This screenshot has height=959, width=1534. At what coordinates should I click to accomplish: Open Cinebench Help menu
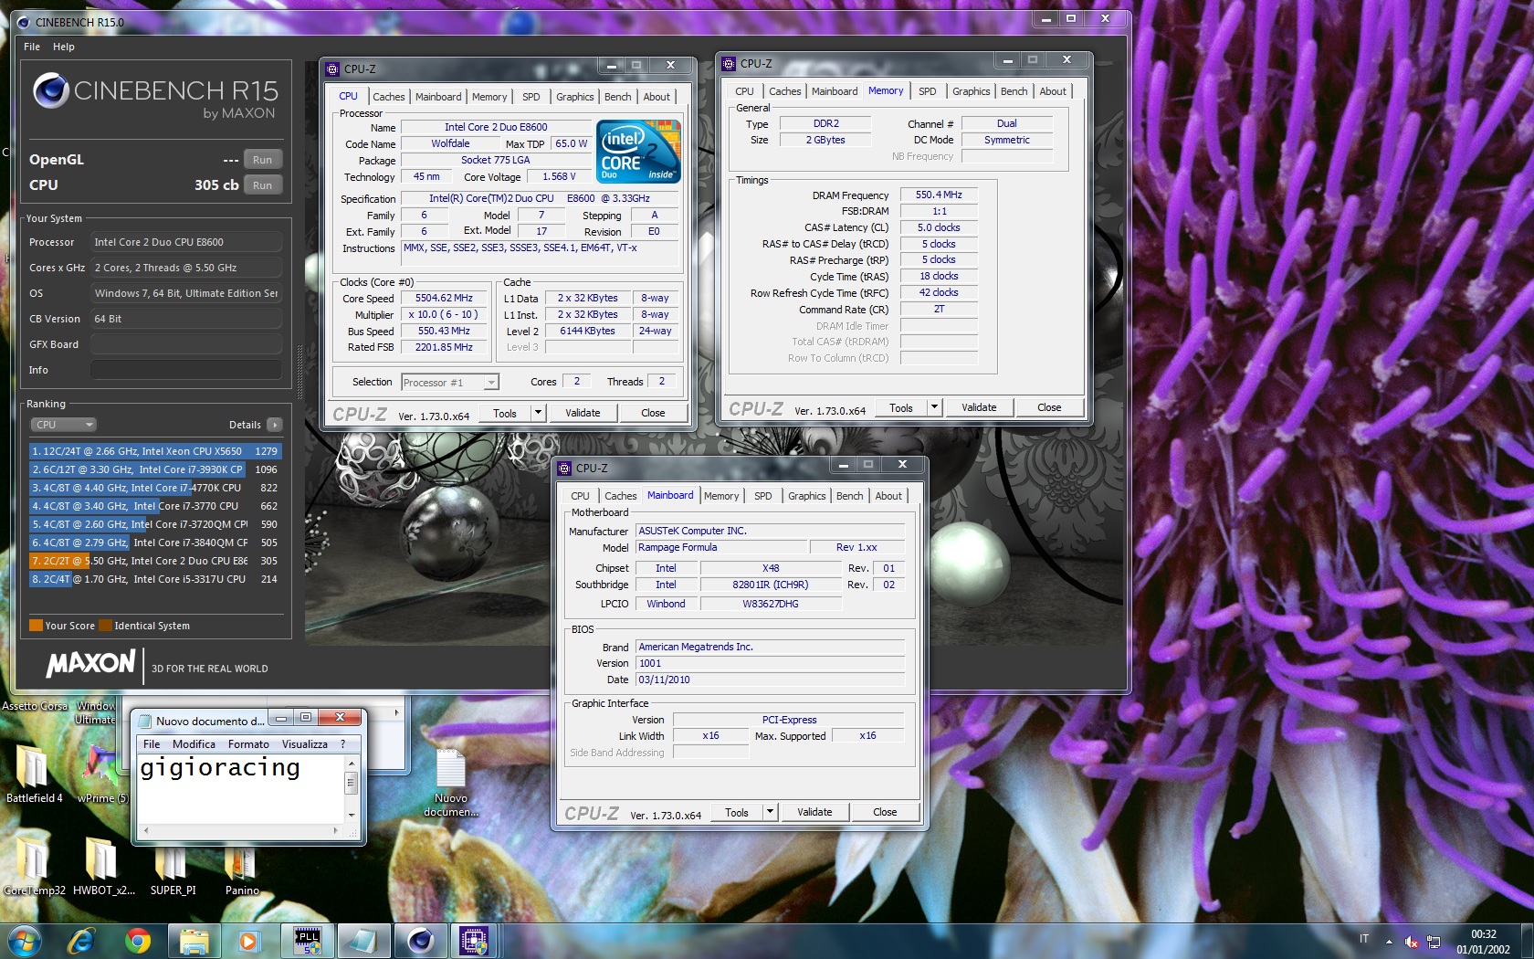point(64,47)
